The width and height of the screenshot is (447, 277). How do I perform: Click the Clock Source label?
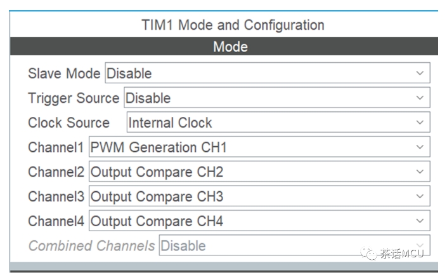(x=68, y=123)
